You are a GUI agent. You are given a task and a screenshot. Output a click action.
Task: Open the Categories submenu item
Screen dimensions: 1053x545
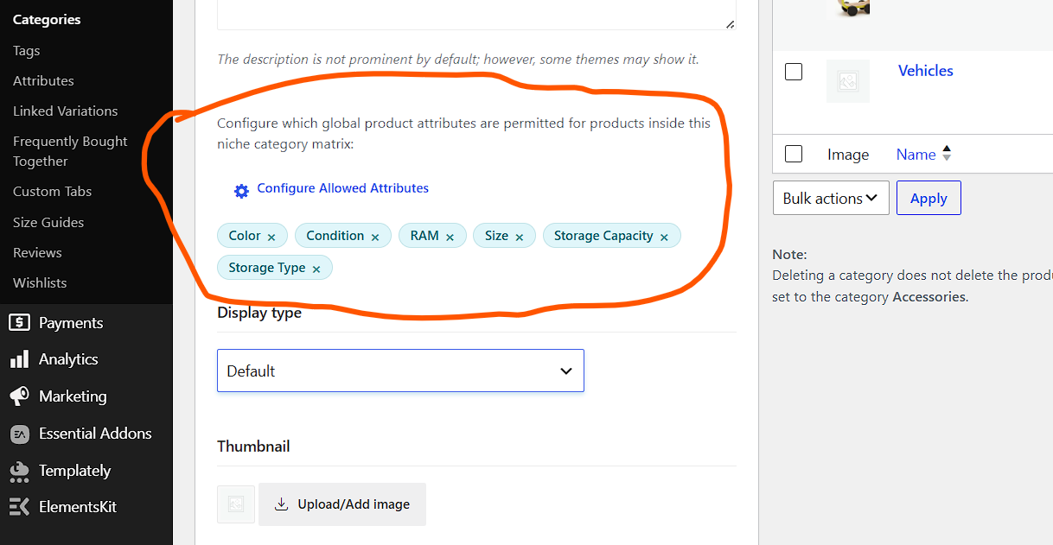point(47,19)
